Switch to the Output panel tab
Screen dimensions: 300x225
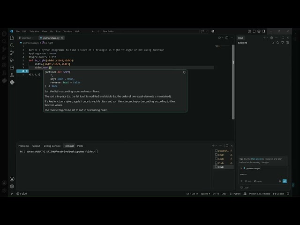(x=36, y=146)
